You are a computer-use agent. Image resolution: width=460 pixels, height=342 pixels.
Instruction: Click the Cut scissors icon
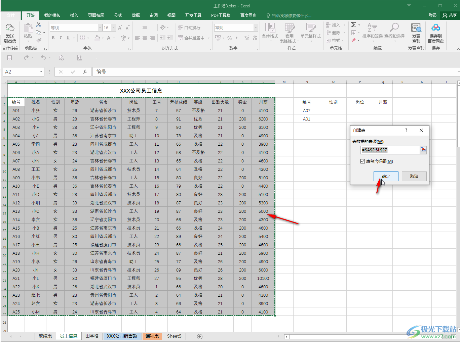[x=39, y=25]
